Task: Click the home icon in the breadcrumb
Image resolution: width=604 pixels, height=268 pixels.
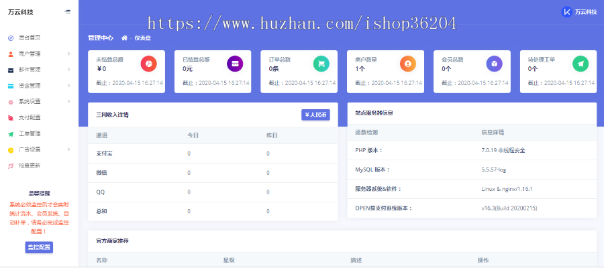Action: 124,38
